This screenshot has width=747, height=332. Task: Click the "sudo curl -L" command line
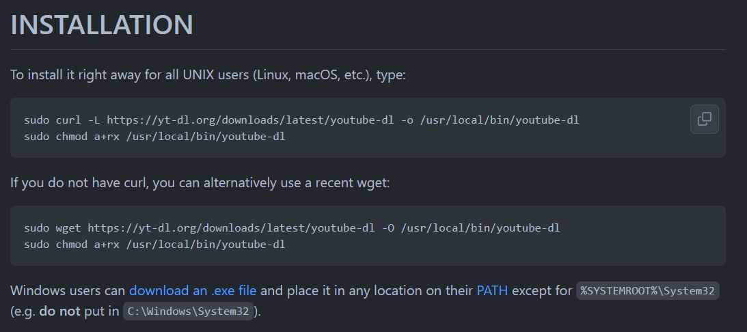301,120
